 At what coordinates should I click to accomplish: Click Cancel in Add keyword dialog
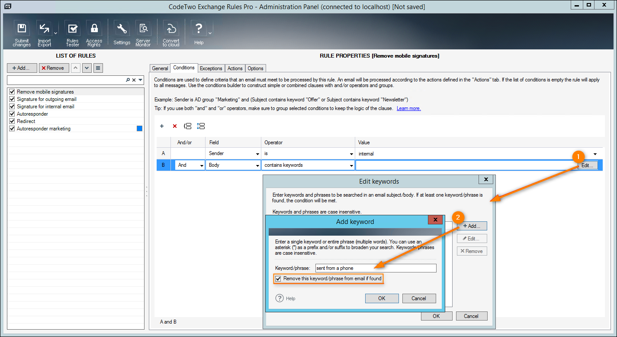pos(419,298)
